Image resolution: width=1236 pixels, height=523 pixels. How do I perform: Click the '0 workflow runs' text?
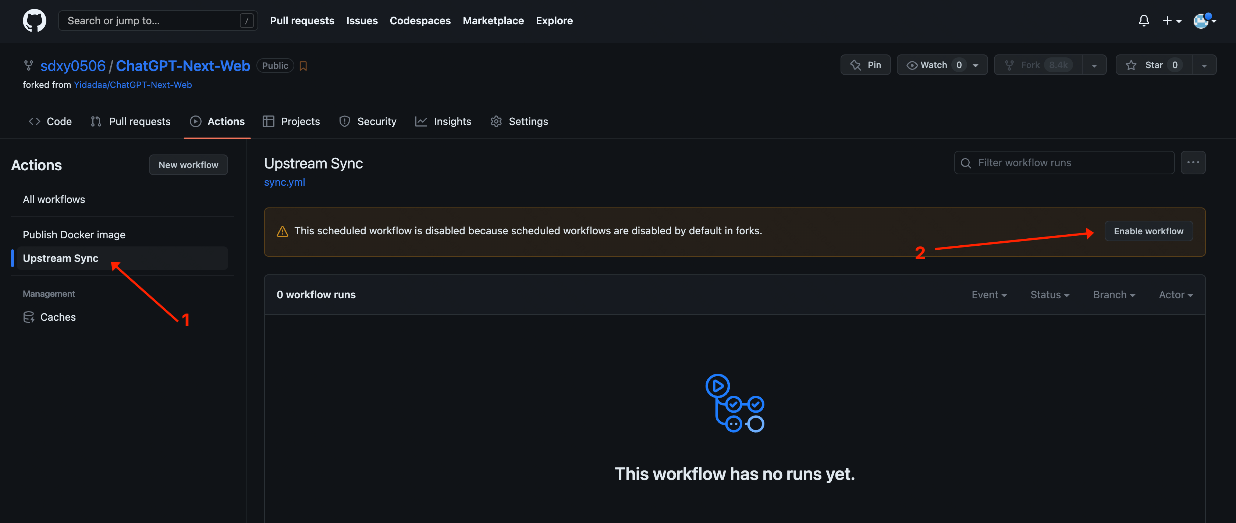pos(316,295)
